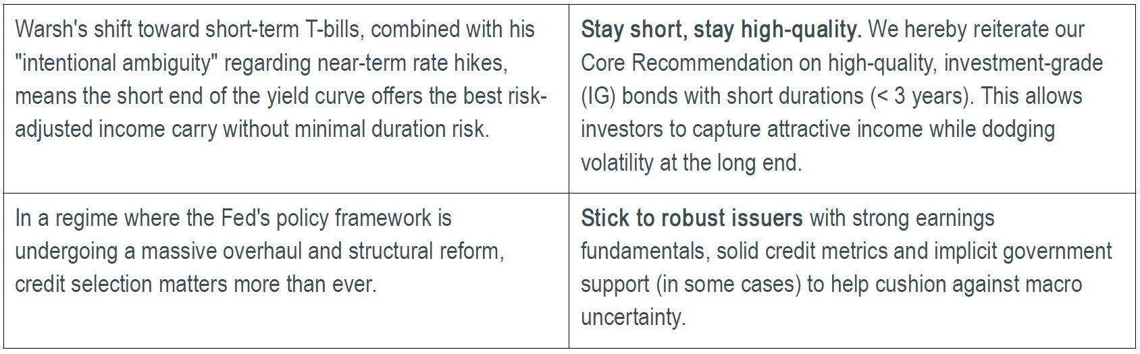Click 'adjusted income carry without minimal duration risk.'
The height and width of the screenshot is (354, 1140).
point(252,129)
